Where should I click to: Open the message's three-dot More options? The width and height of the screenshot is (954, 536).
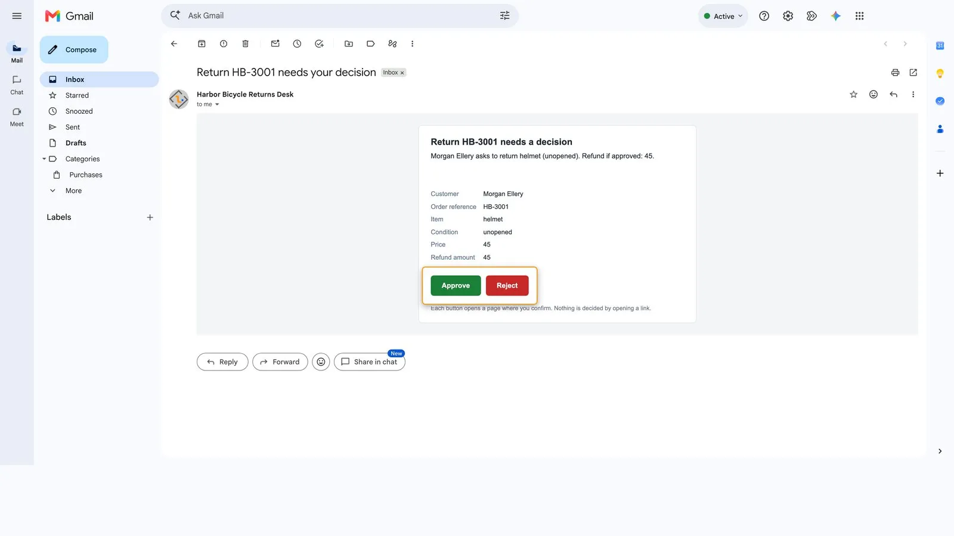913,94
